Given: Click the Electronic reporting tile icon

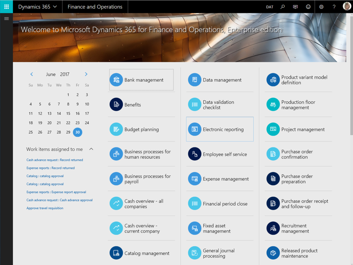Looking at the screenshot, I should [195, 129].
